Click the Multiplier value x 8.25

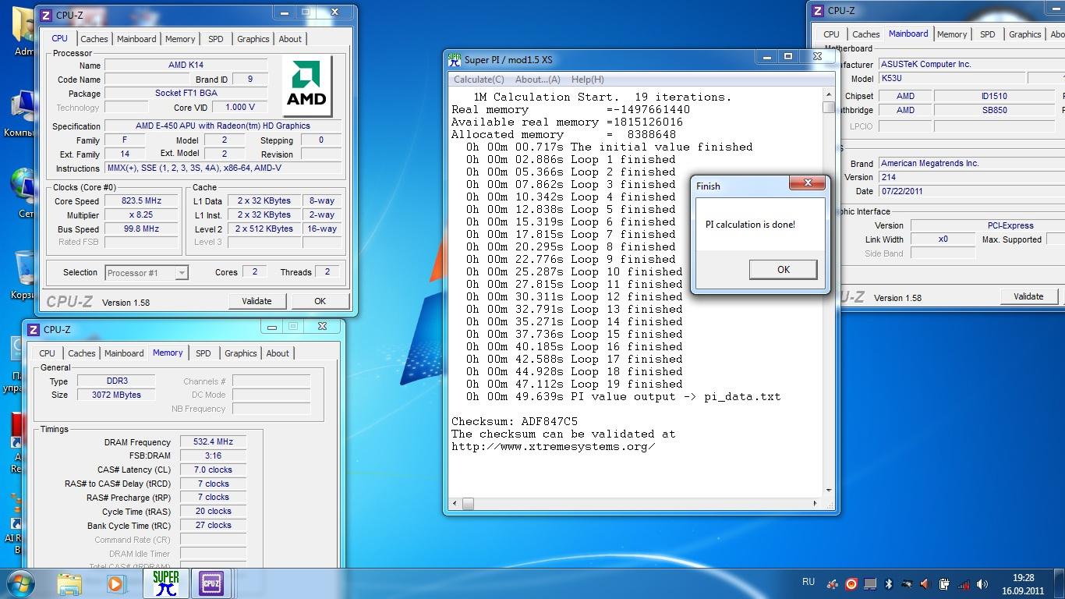tap(140, 215)
